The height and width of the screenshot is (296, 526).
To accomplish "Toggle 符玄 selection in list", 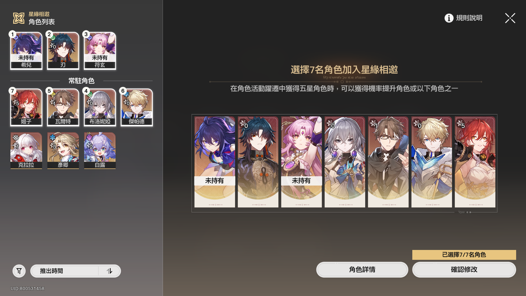I will [100, 51].
